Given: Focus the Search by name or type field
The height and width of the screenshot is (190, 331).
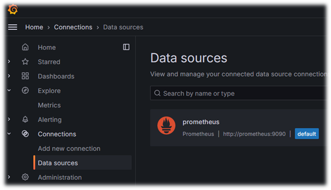Looking at the screenshot, I should [238, 93].
